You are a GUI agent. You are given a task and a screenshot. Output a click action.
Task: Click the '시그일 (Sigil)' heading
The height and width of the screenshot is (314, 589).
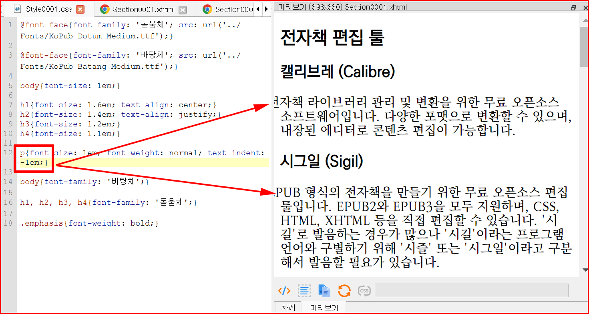coord(322,161)
